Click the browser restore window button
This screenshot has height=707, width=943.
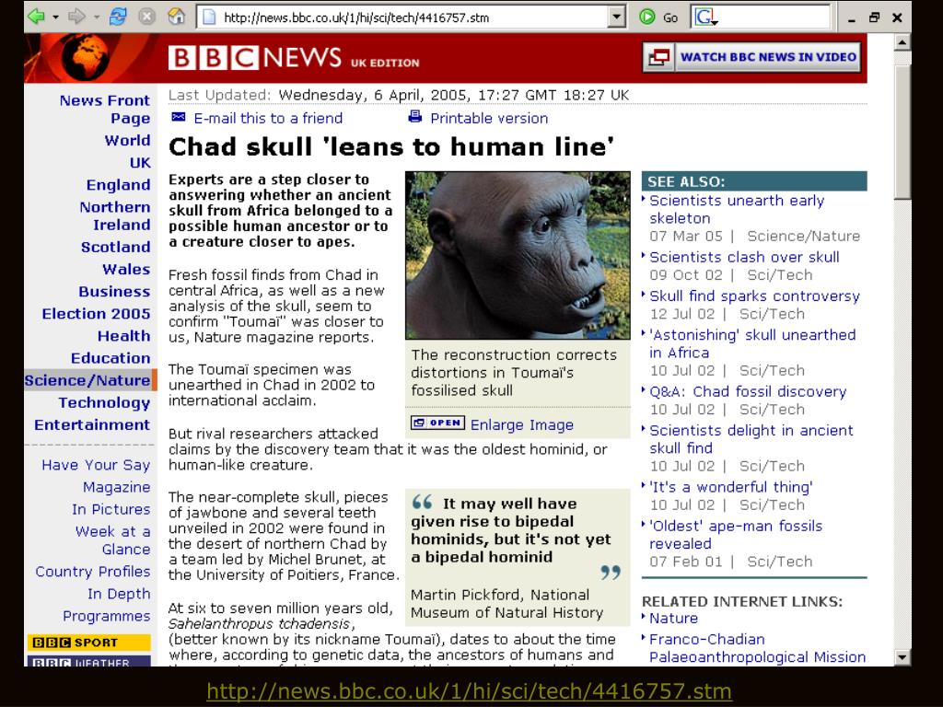875,17
